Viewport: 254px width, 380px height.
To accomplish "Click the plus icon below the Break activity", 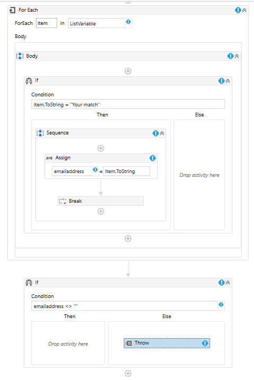I will point(101,211).
